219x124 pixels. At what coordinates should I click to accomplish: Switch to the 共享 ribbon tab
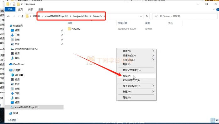[x=30, y=9]
